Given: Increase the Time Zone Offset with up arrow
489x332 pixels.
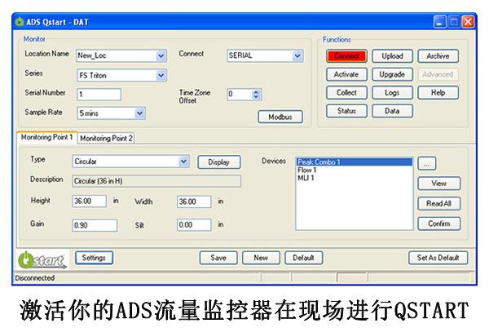Looking at the screenshot, I should [256, 91].
